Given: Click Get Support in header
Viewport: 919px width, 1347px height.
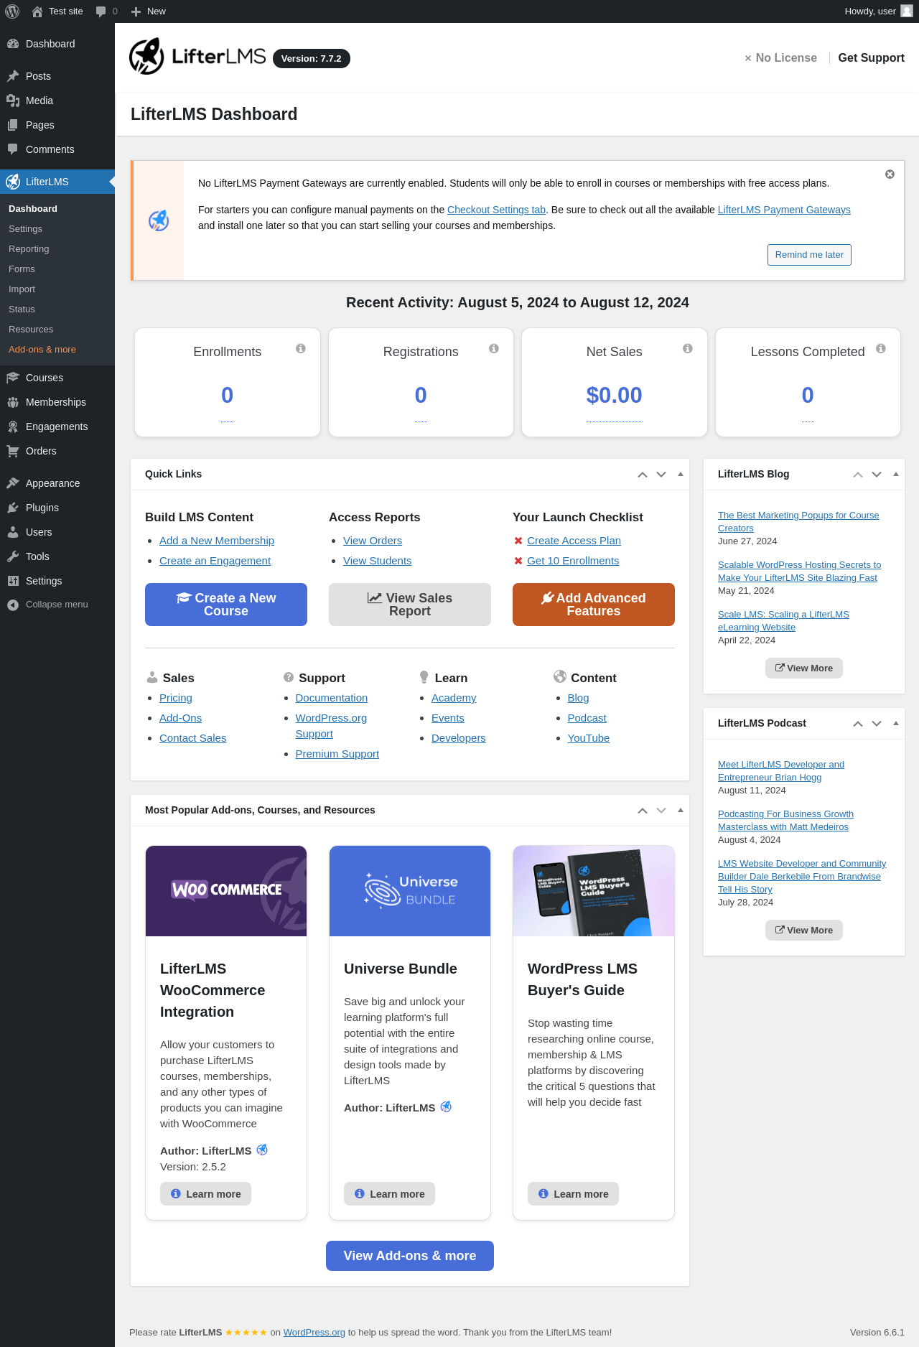Looking at the screenshot, I should click(x=871, y=58).
